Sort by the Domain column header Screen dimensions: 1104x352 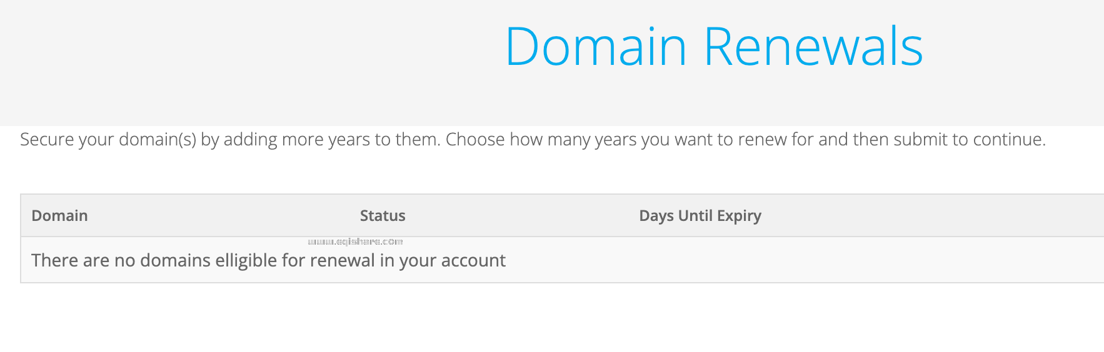tap(59, 216)
